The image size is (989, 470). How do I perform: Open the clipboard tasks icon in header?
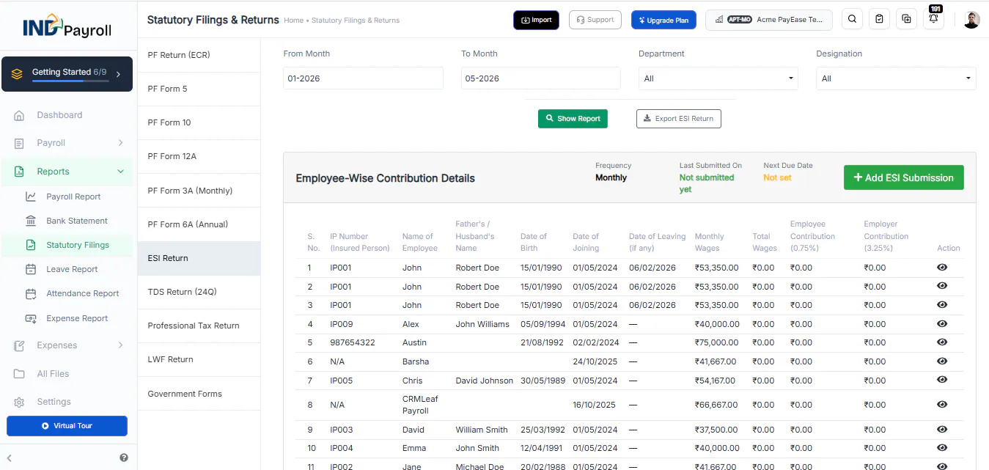[x=879, y=20]
